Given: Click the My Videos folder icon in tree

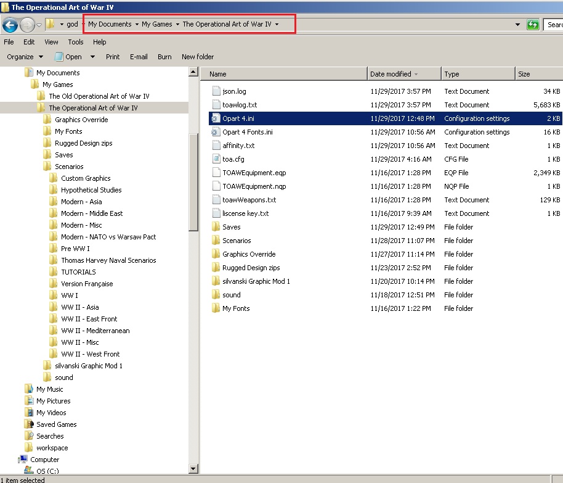Looking at the screenshot, I should coord(29,413).
